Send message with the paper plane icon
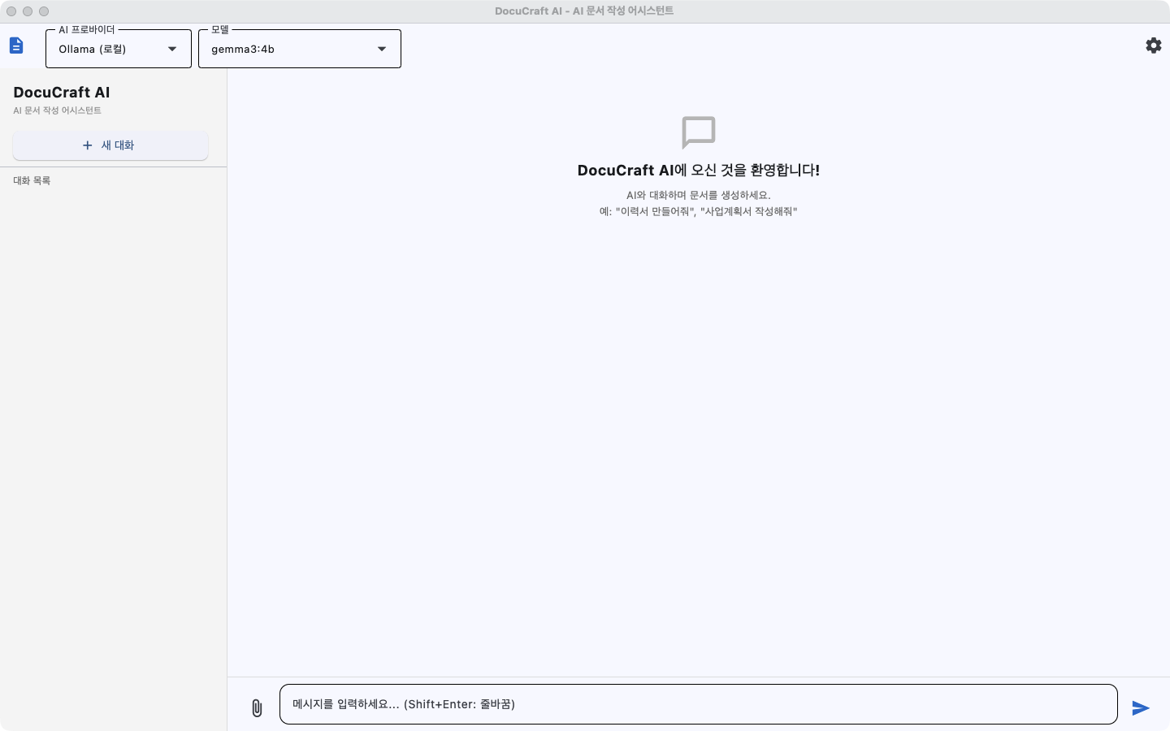 click(1141, 708)
